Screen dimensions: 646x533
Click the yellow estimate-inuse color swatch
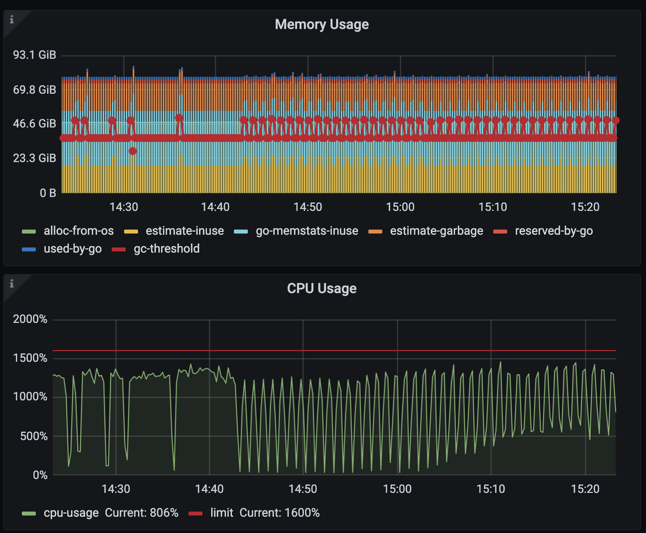coord(131,232)
